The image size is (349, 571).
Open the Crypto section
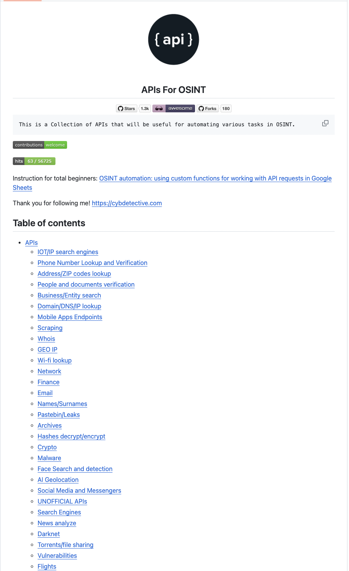click(x=47, y=447)
